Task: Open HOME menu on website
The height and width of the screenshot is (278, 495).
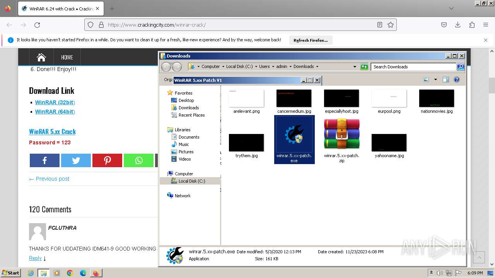Action: click(67, 57)
